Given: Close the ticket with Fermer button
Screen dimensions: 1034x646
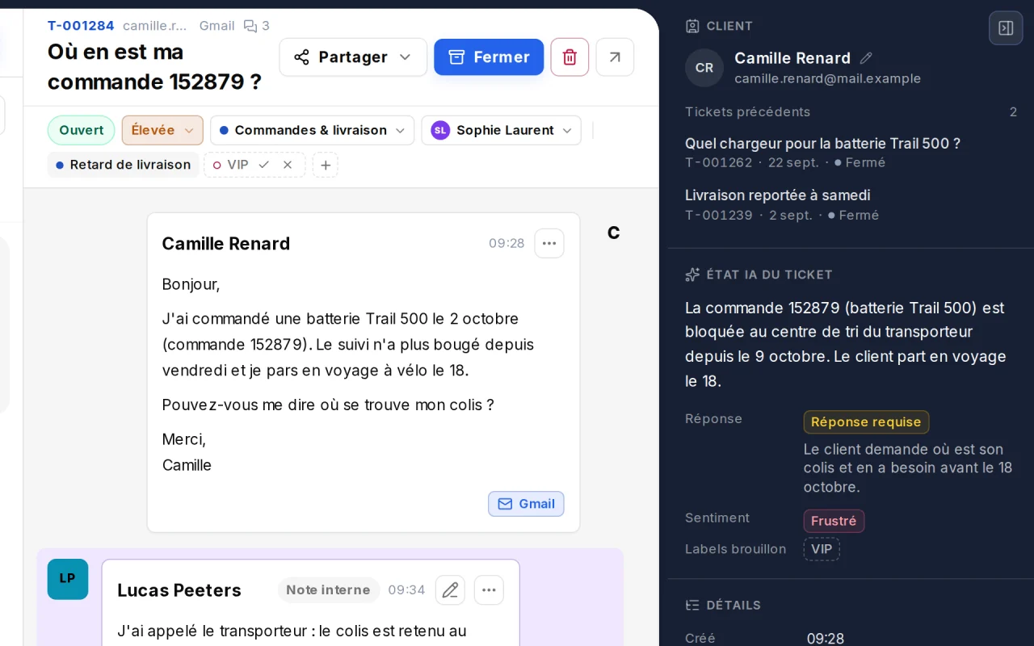Looking at the screenshot, I should 489,57.
